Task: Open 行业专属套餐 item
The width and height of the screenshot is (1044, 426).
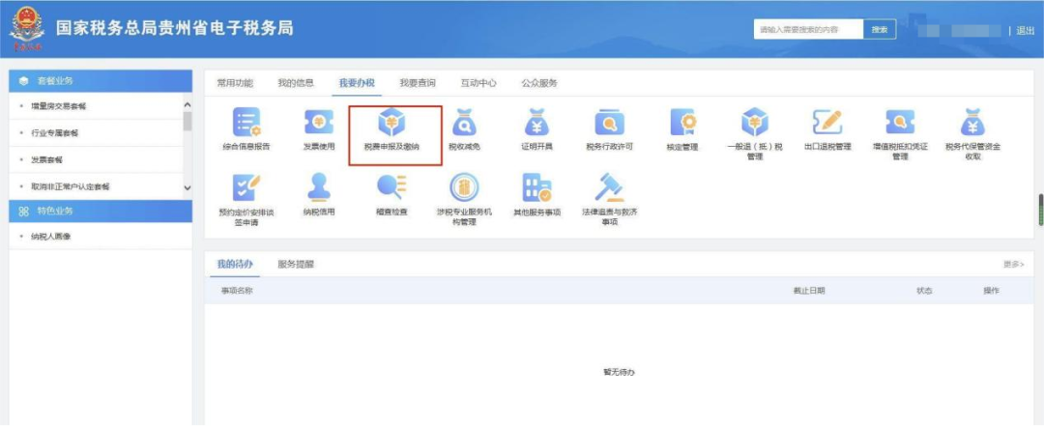Action: click(54, 133)
